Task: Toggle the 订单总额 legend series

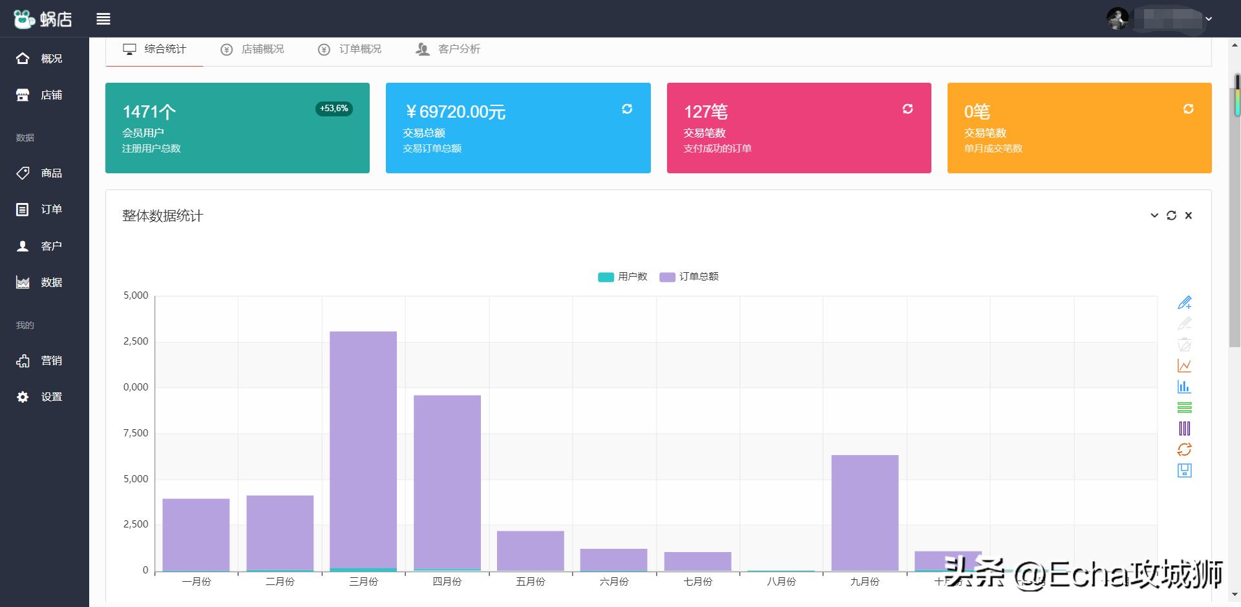Action: [x=689, y=277]
